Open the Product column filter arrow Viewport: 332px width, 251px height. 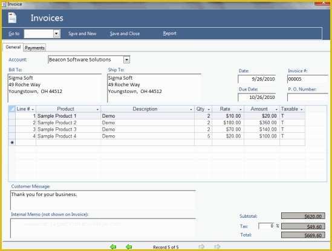tap(97, 109)
